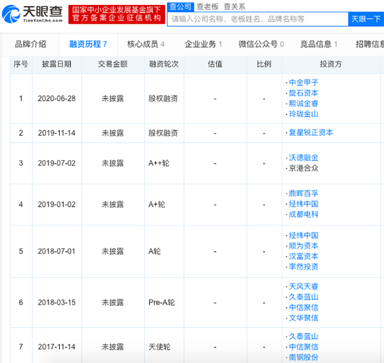The width and height of the screenshot is (384, 363).
Task: Open investor link 沃德融金
Action: click(303, 158)
